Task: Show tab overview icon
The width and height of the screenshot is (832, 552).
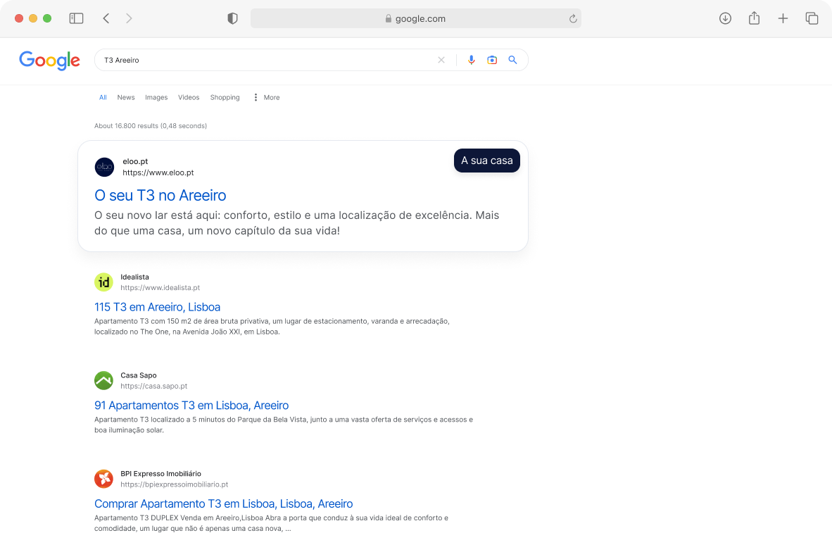Action: pos(812,18)
